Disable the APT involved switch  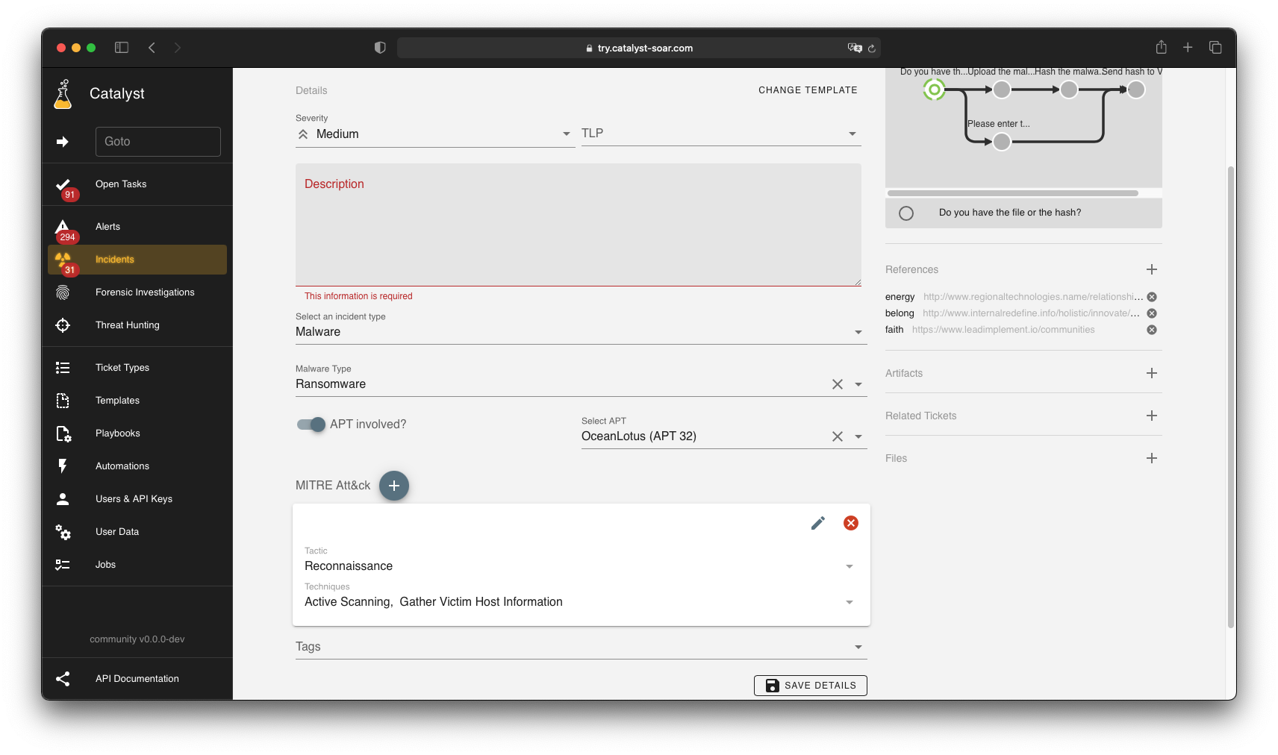tap(311, 425)
